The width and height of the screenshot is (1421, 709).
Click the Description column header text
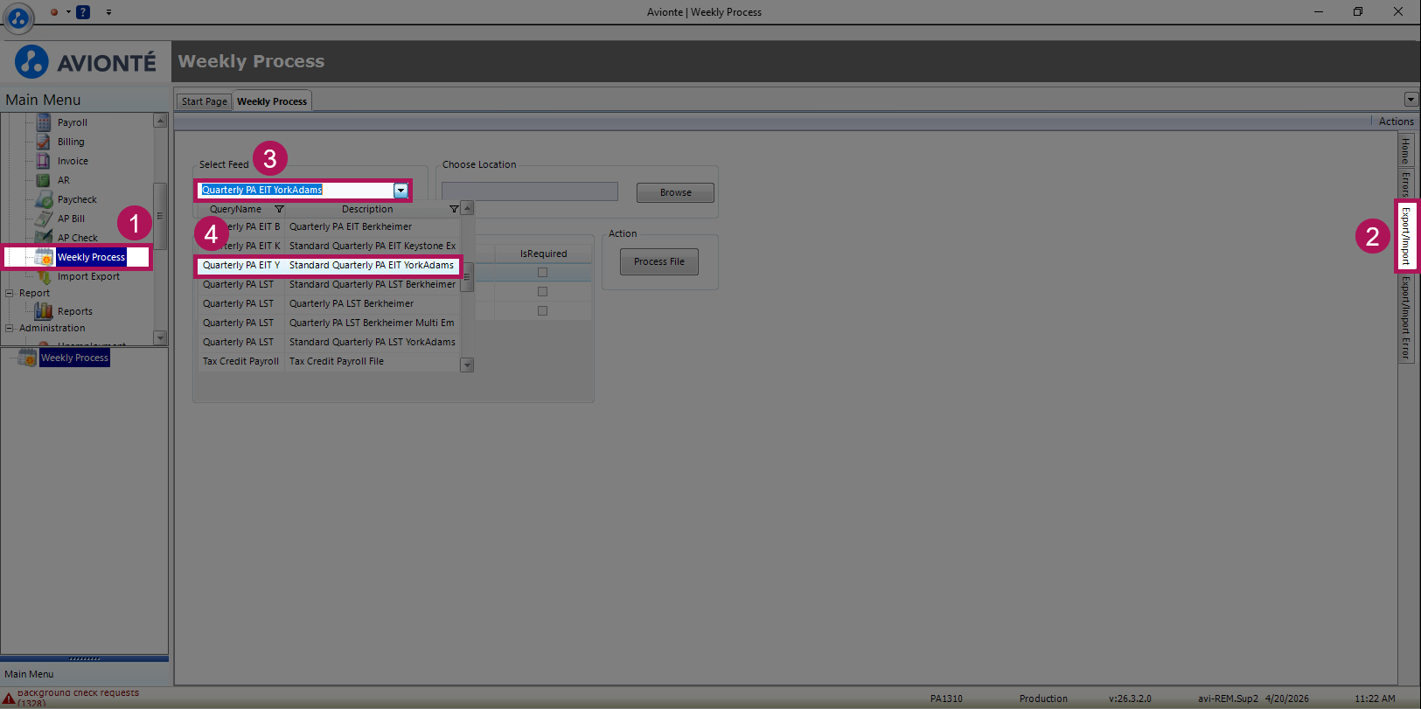pos(367,209)
